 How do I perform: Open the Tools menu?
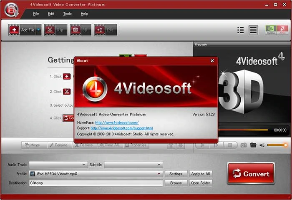click(67, 14)
